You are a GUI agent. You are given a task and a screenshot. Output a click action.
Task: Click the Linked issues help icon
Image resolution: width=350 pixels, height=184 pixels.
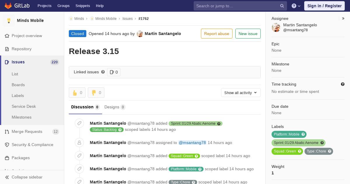coord(103,72)
